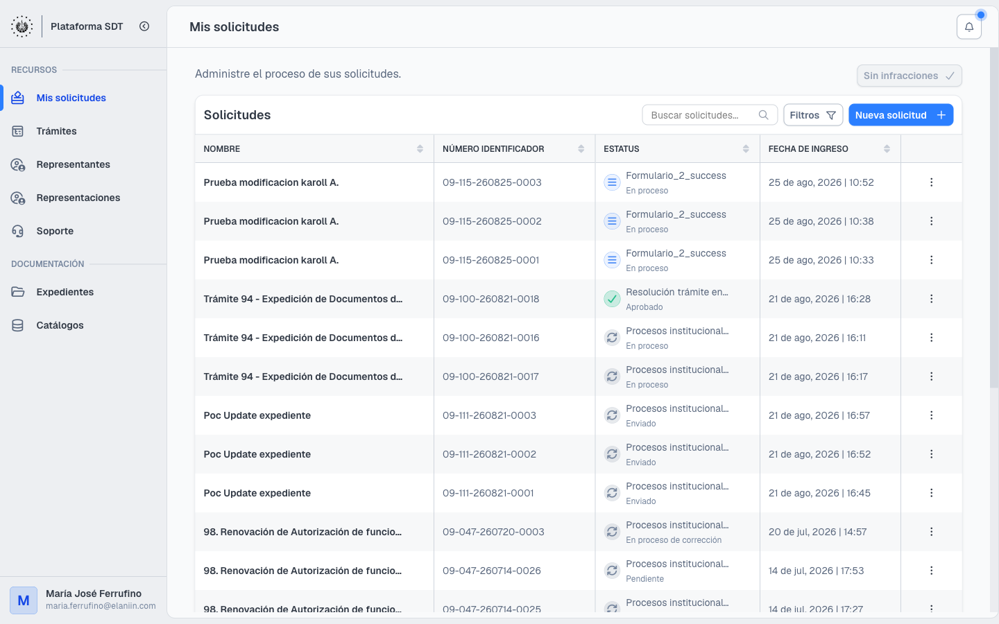Click the government seal logo

pyautogui.click(x=22, y=26)
